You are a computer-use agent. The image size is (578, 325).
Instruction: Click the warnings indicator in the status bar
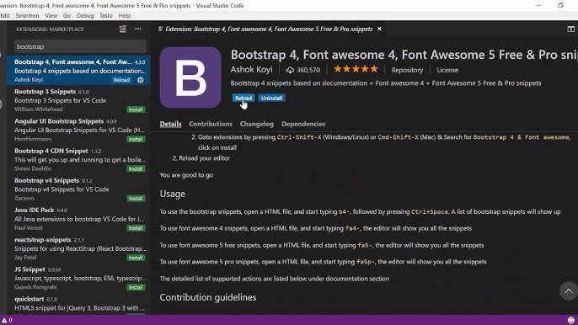pos(7,320)
